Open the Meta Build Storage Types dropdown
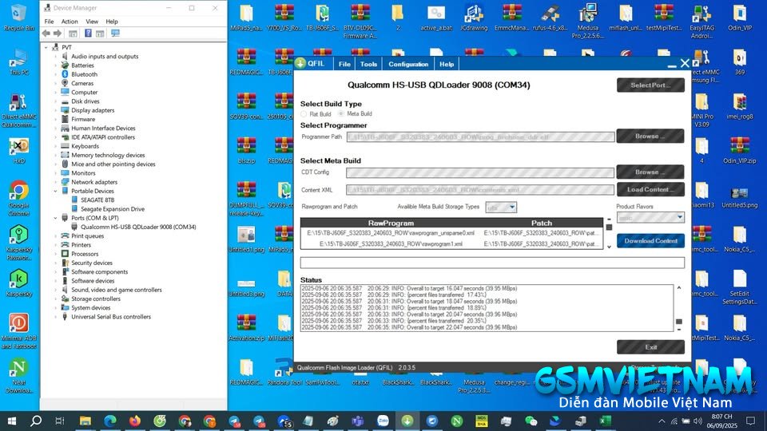This screenshot has width=767, height=431. (501, 208)
